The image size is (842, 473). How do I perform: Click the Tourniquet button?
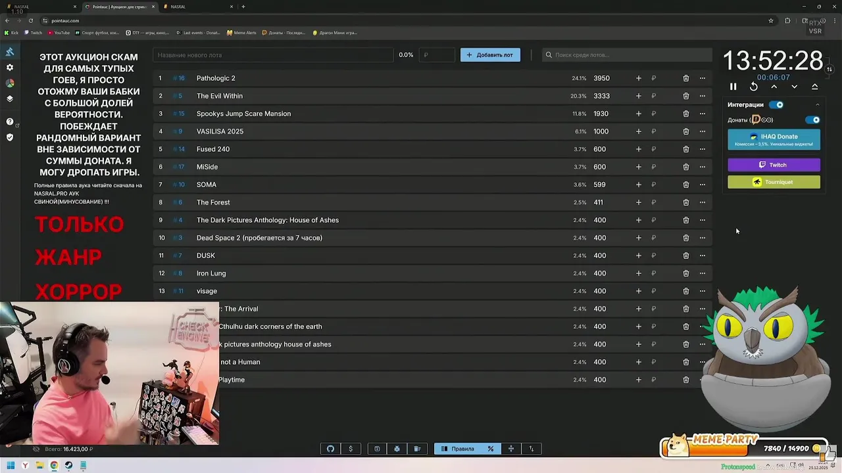pos(774,182)
